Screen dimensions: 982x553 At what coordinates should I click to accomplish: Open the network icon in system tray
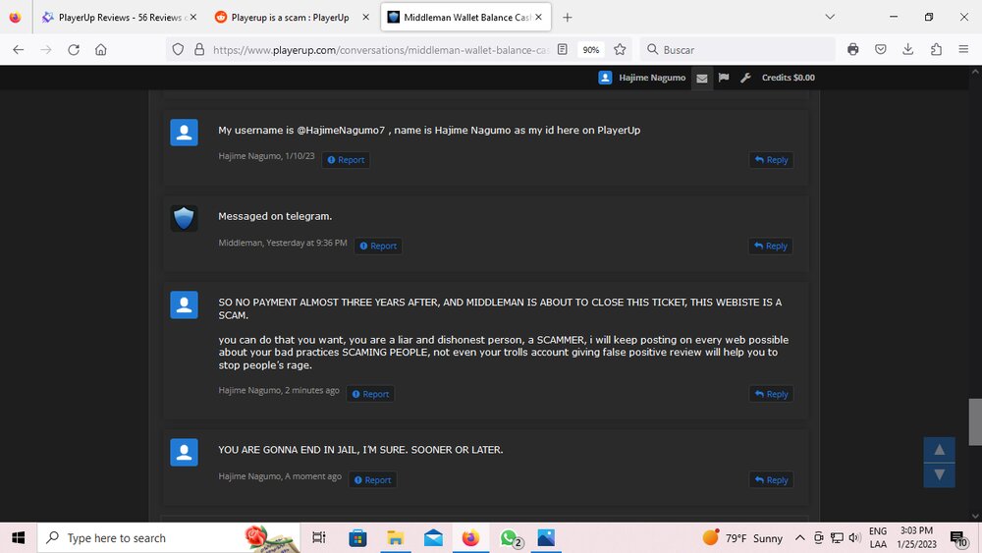(837, 538)
